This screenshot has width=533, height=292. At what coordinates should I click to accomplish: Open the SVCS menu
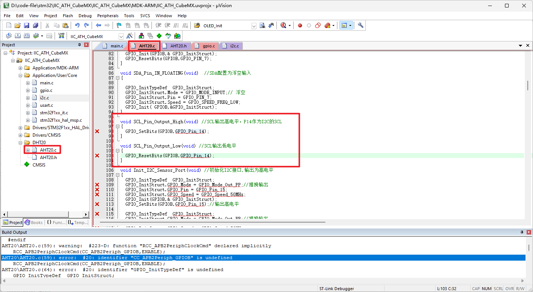[x=145, y=16]
